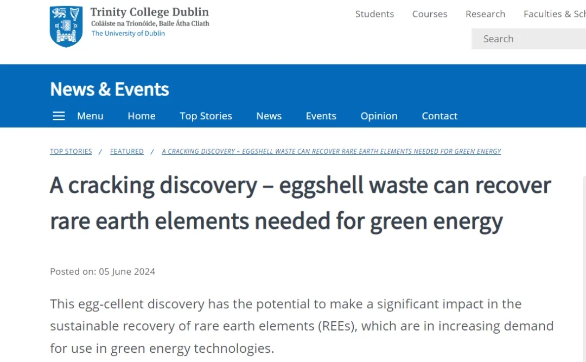Open the Research link in the header
Screen dimensions: 586x362
click(x=486, y=14)
